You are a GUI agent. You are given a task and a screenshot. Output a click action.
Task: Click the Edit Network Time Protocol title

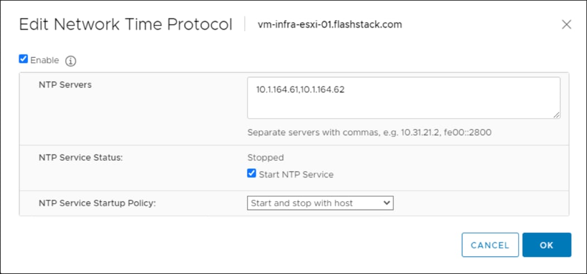125,25
